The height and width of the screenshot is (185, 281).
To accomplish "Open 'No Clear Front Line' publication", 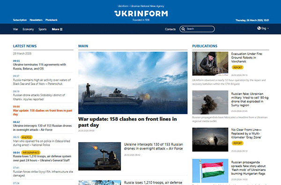I will 246,134.
